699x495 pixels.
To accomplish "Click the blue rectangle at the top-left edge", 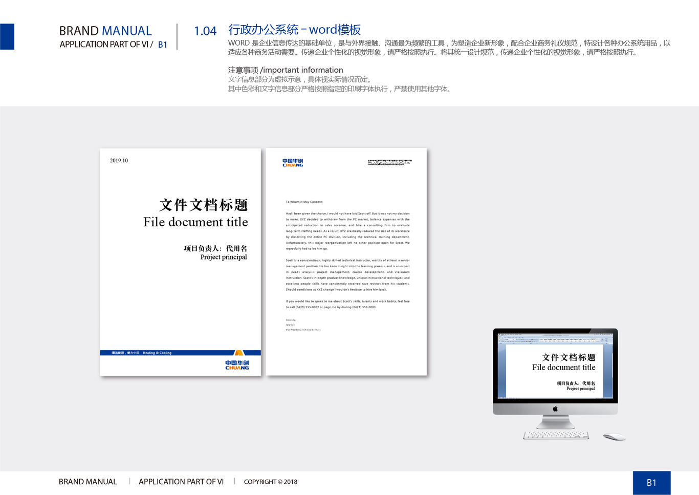I will pos(7,36).
